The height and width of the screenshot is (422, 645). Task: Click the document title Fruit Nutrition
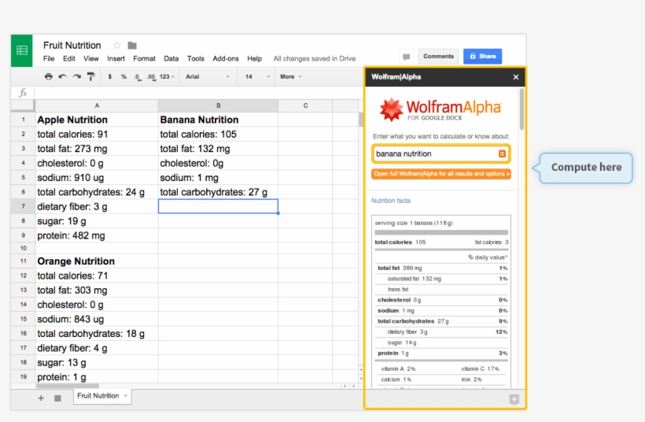pos(72,46)
